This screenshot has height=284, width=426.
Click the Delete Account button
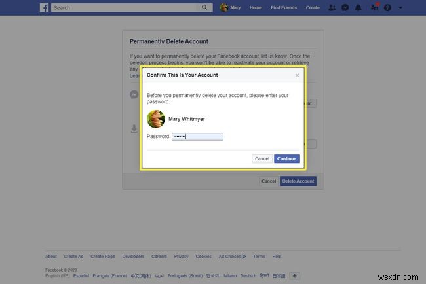click(298, 181)
